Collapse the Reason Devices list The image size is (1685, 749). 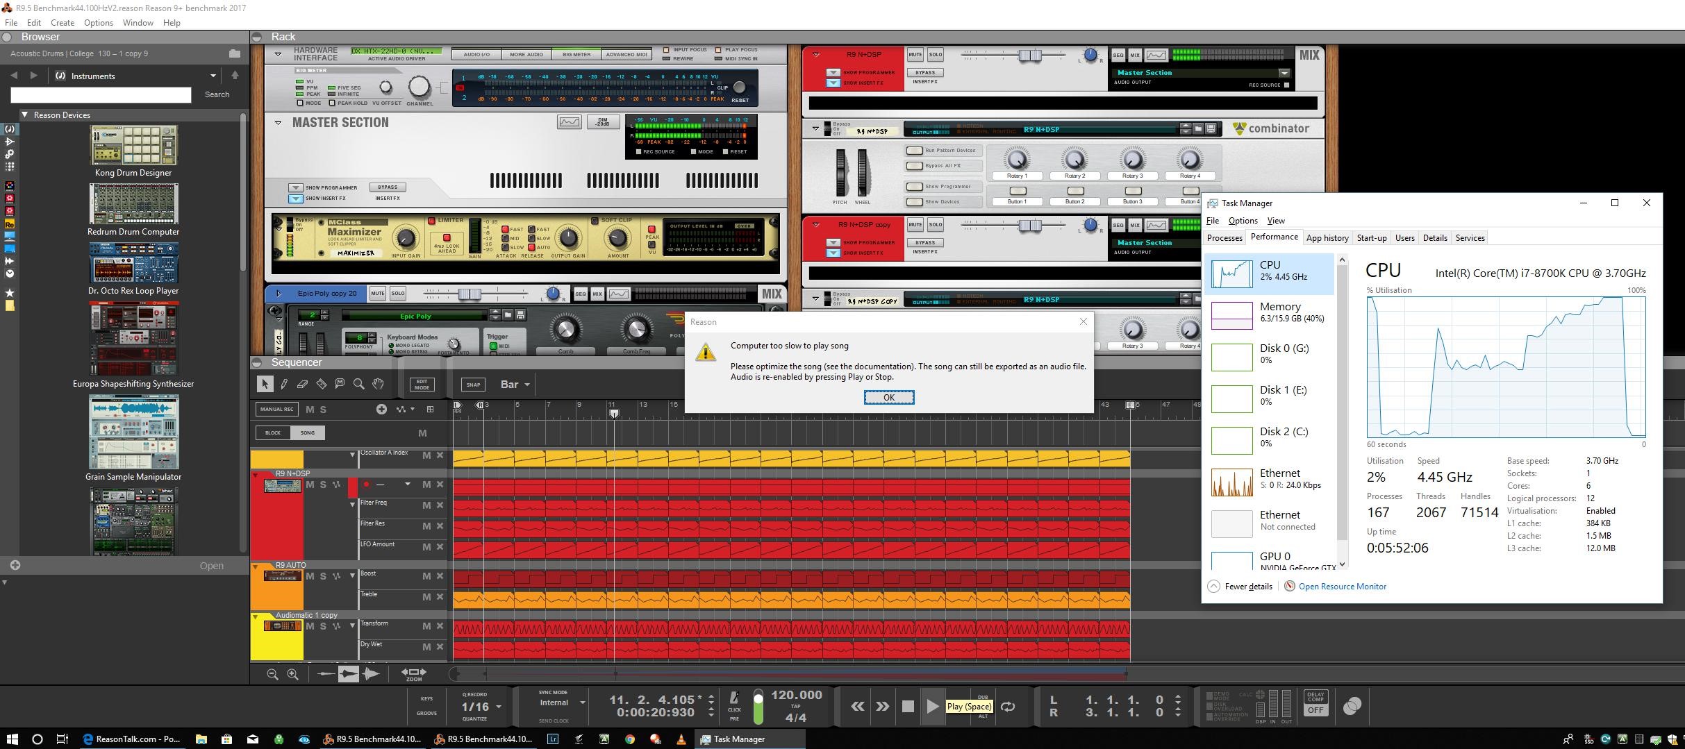24,115
